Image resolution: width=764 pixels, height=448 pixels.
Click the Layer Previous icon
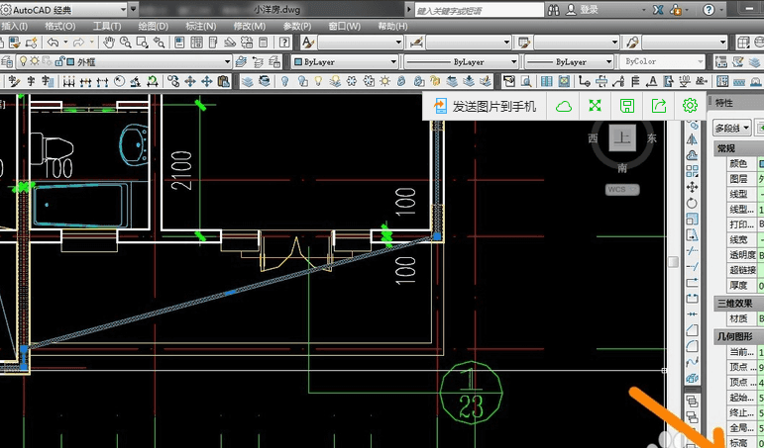click(x=258, y=61)
